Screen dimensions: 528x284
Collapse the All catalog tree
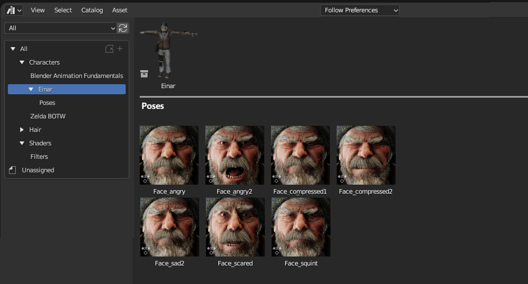pos(13,49)
